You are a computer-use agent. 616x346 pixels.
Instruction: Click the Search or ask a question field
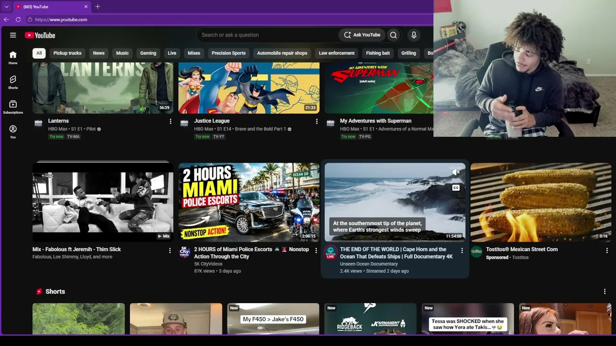click(268, 35)
